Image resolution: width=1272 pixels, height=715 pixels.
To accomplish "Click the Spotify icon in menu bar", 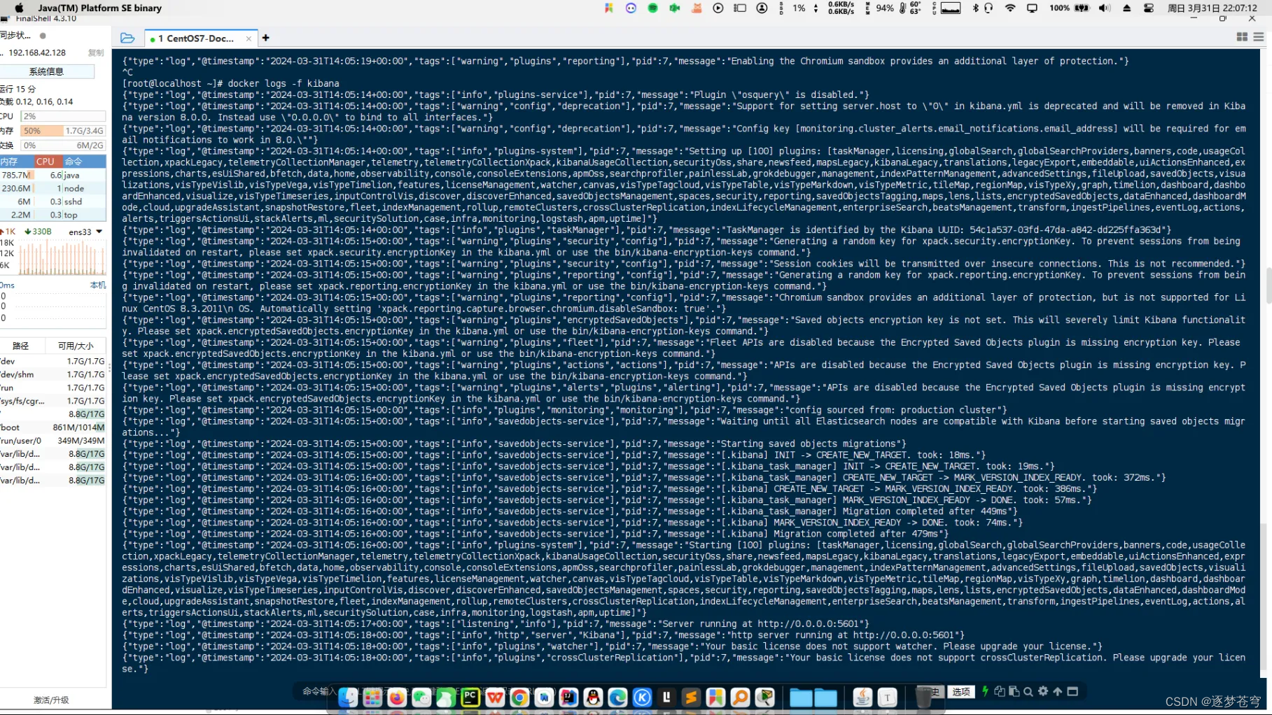I will [652, 8].
